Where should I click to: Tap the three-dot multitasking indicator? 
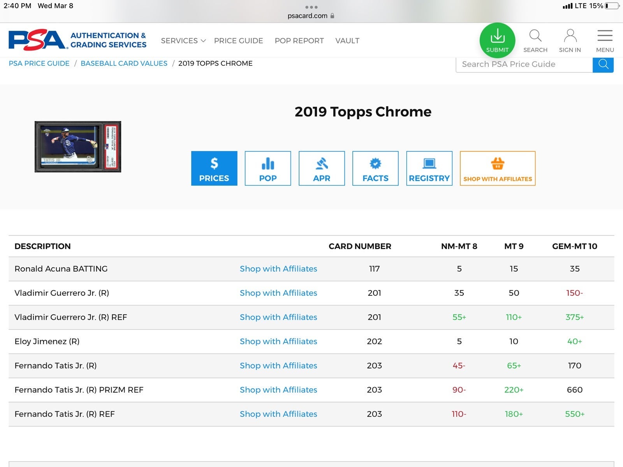click(x=311, y=7)
